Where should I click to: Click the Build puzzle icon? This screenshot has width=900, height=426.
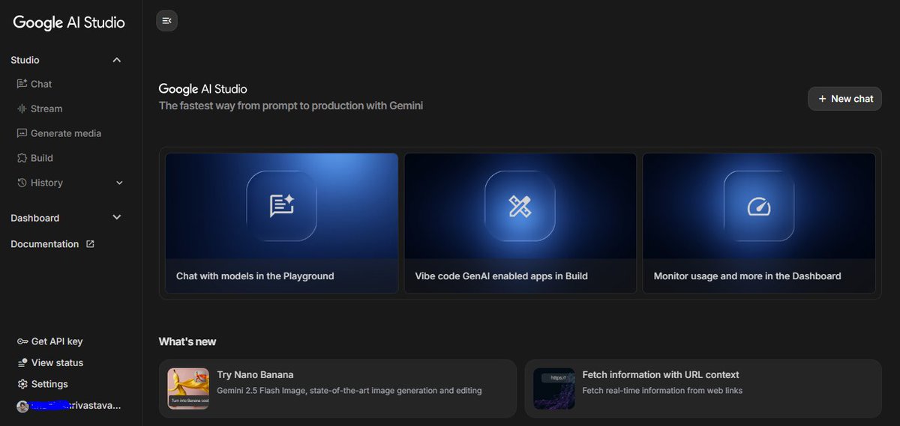click(22, 158)
